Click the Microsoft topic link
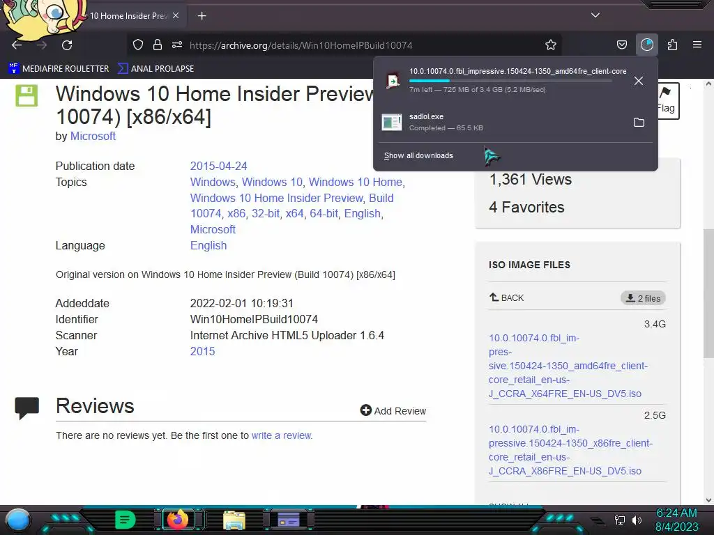The height and width of the screenshot is (535, 714). click(x=213, y=229)
